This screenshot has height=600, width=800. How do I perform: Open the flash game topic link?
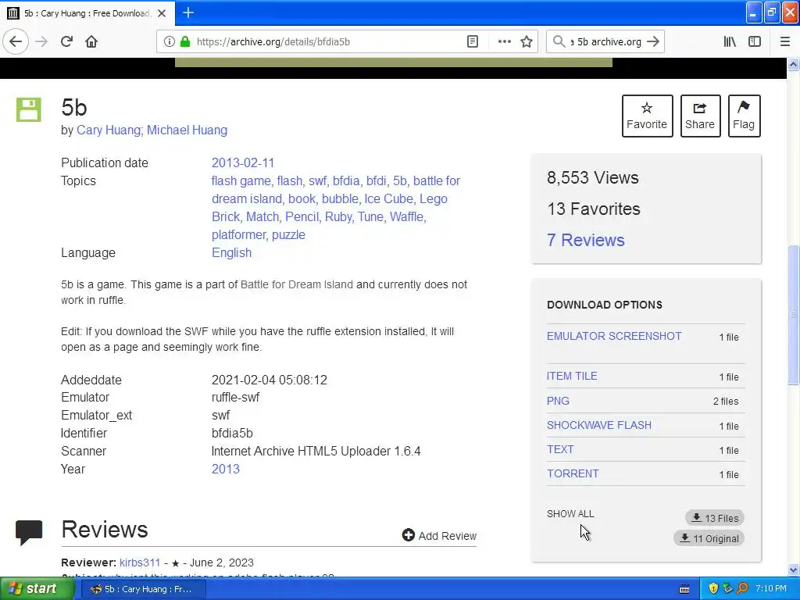click(241, 180)
